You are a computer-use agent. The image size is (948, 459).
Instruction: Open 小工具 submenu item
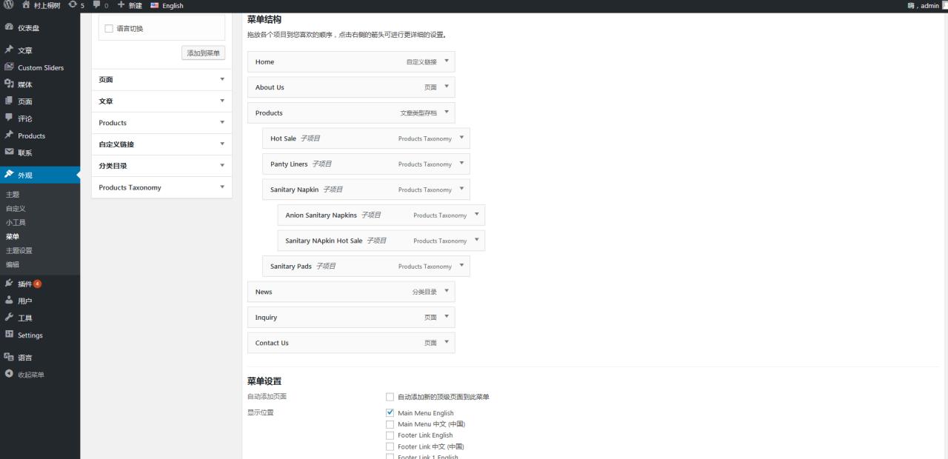pos(16,222)
